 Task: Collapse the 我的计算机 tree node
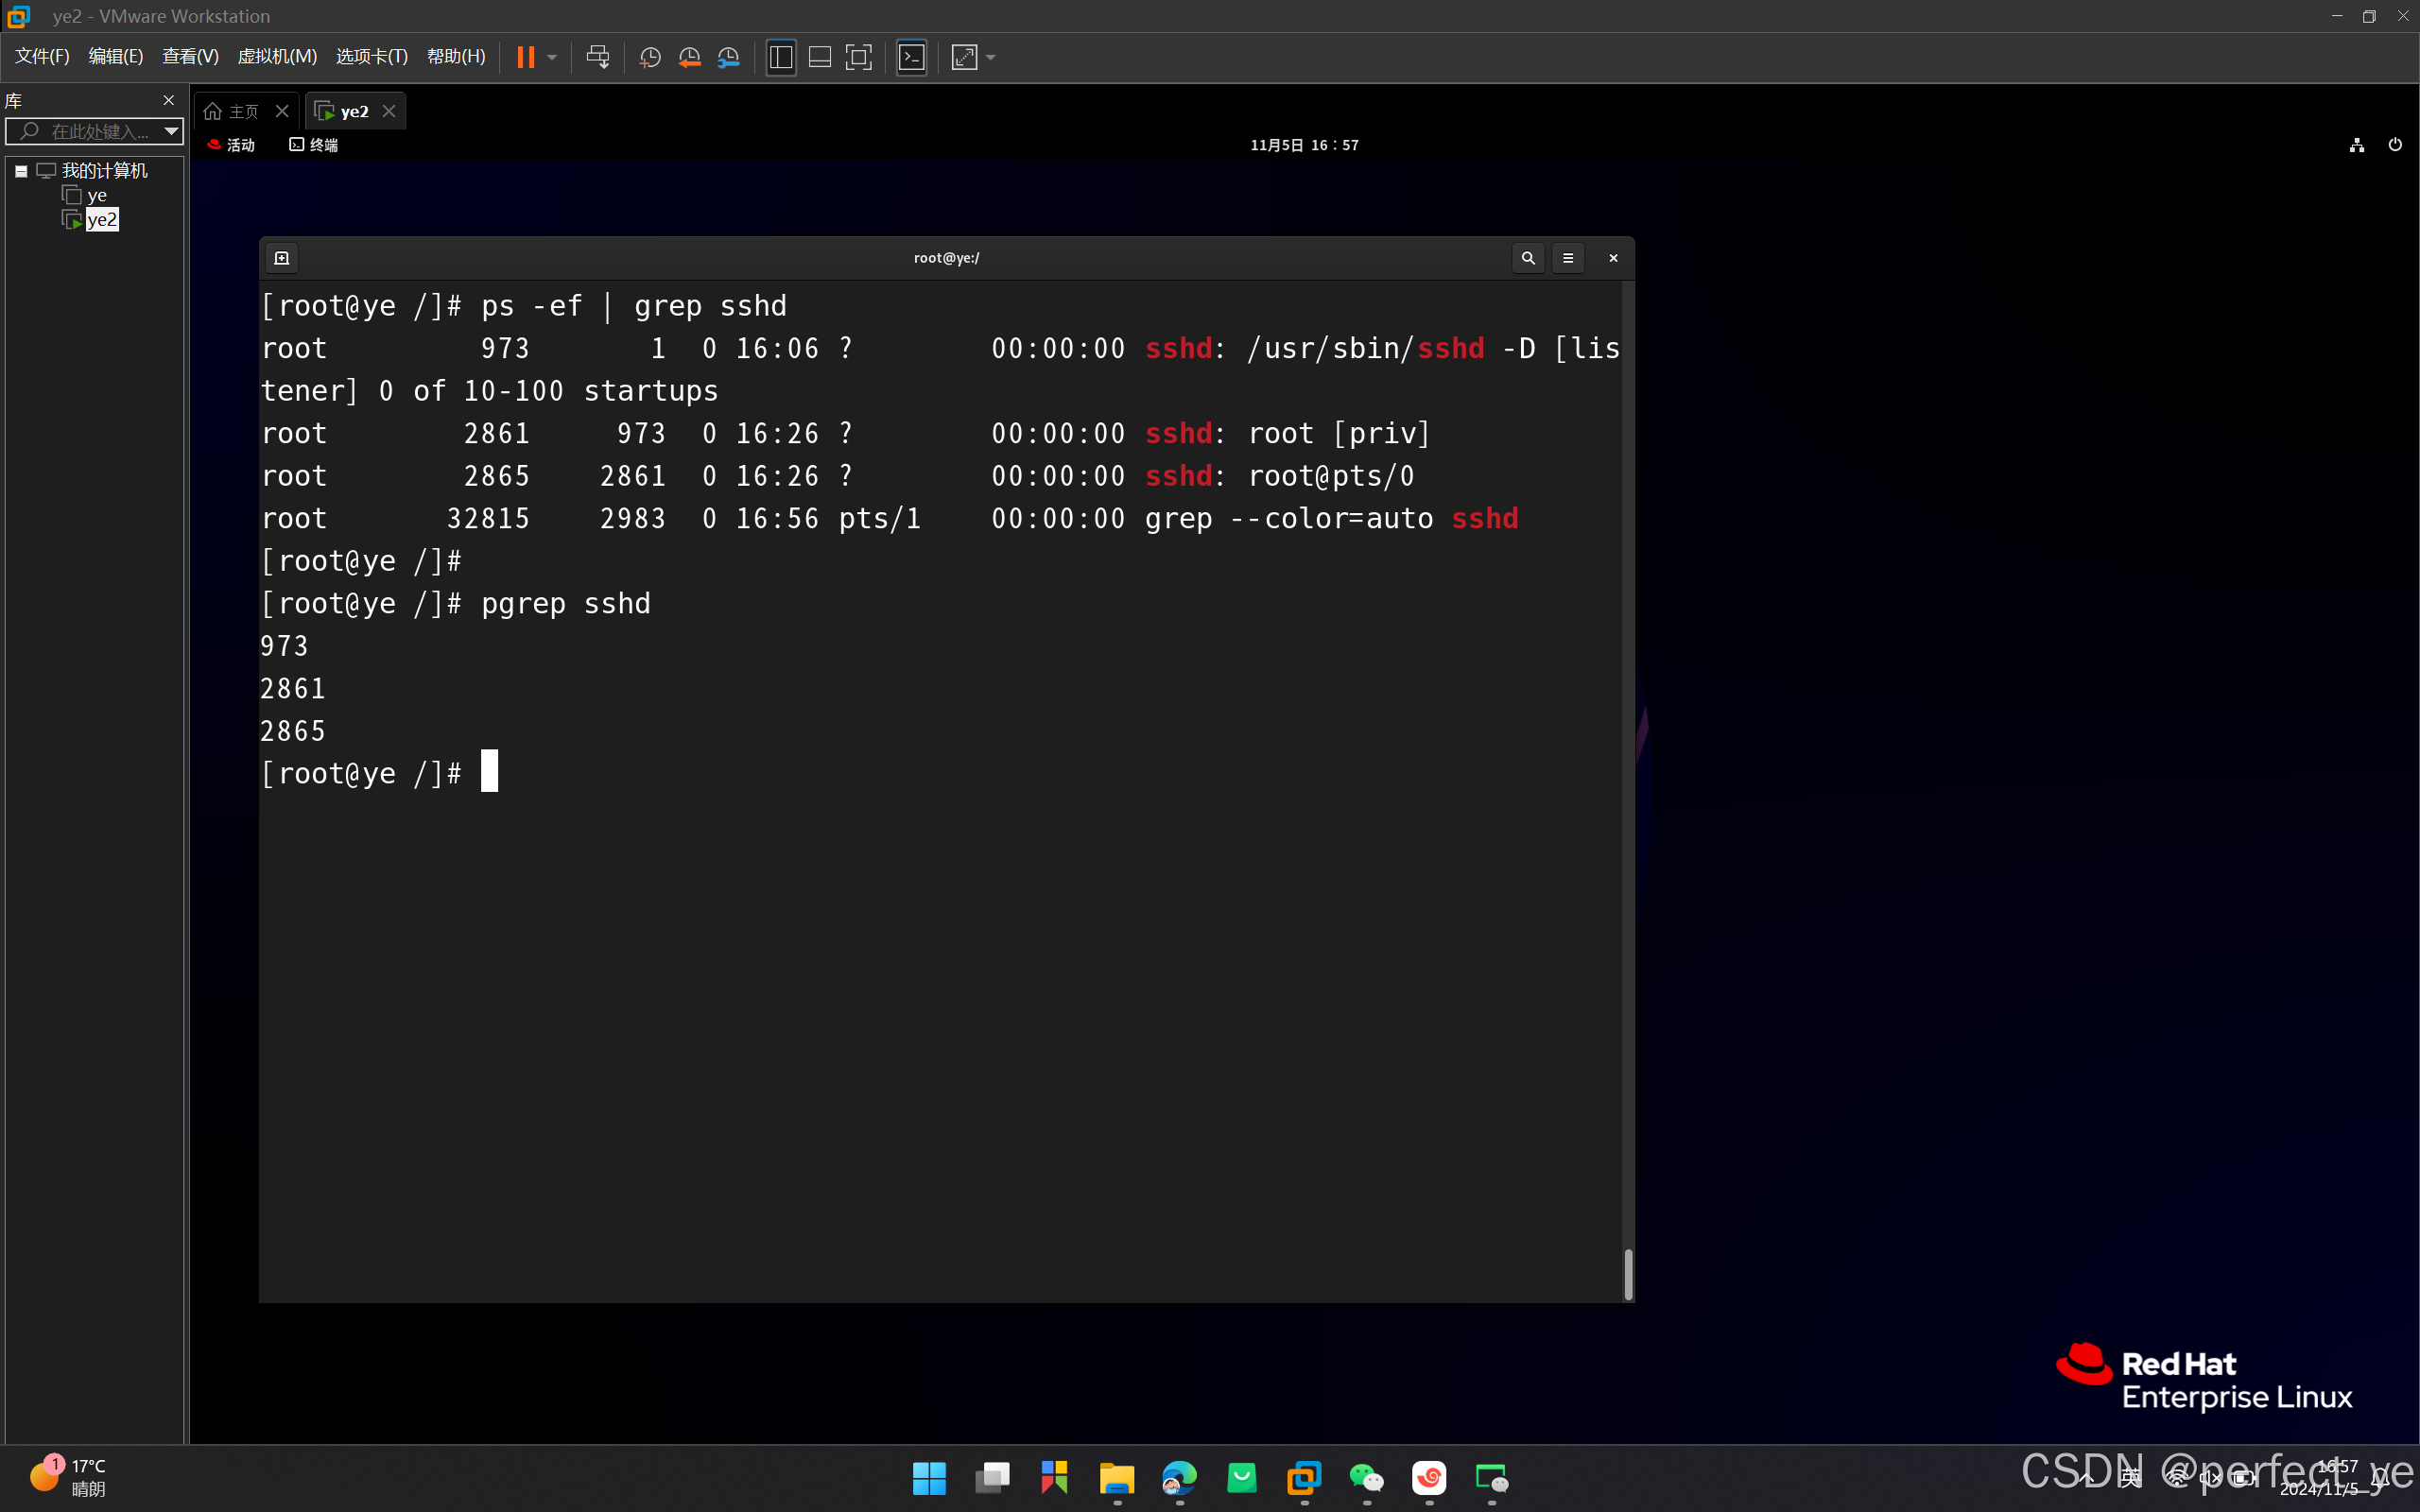point(21,171)
